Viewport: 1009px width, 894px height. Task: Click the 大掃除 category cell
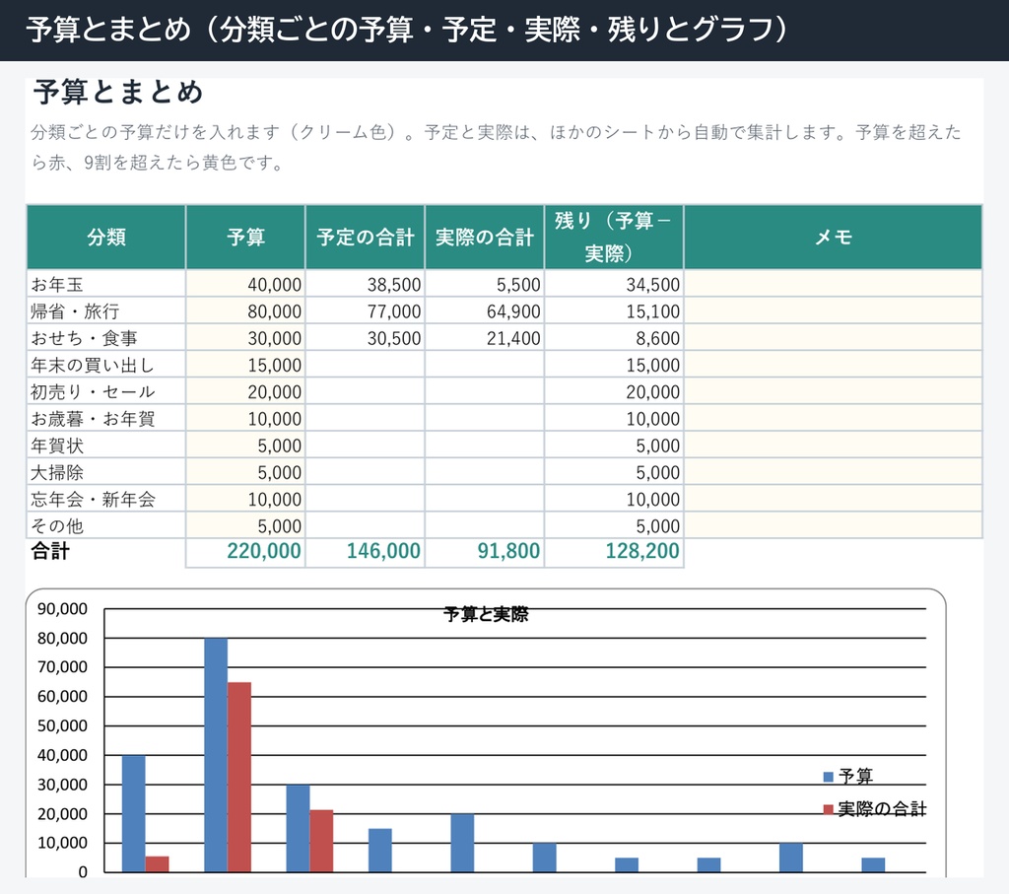tap(106, 472)
